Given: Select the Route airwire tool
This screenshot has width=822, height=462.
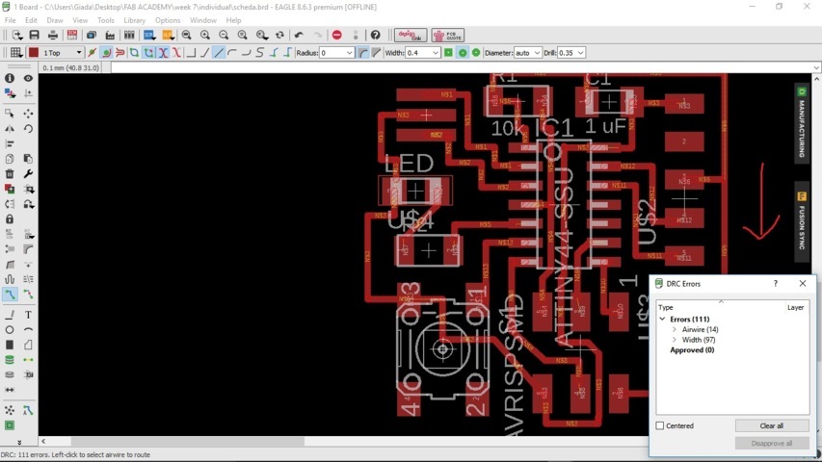Looking at the screenshot, I should point(10,295).
